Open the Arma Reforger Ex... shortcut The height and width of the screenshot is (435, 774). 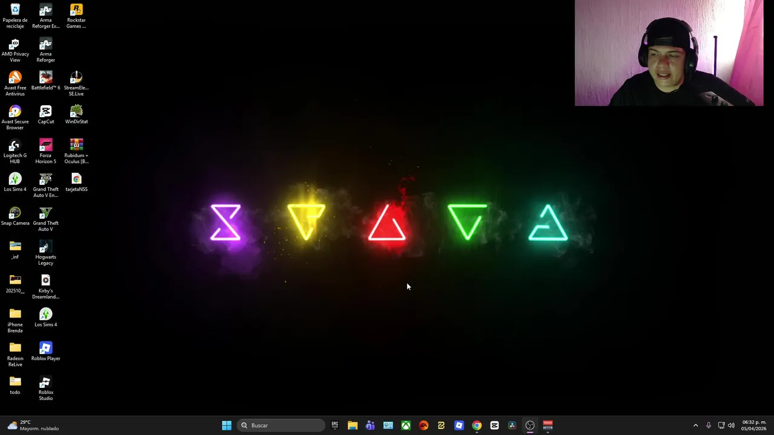click(x=46, y=16)
